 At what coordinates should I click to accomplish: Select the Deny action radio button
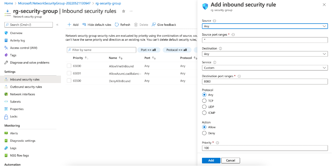[x=204, y=133]
